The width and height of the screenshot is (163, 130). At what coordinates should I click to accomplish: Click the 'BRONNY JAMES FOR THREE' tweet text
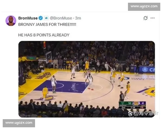[x=47, y=24]
